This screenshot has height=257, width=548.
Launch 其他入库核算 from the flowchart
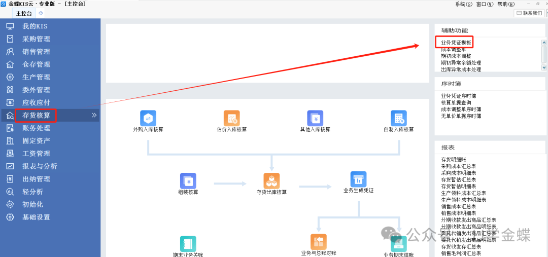[315, 119]
